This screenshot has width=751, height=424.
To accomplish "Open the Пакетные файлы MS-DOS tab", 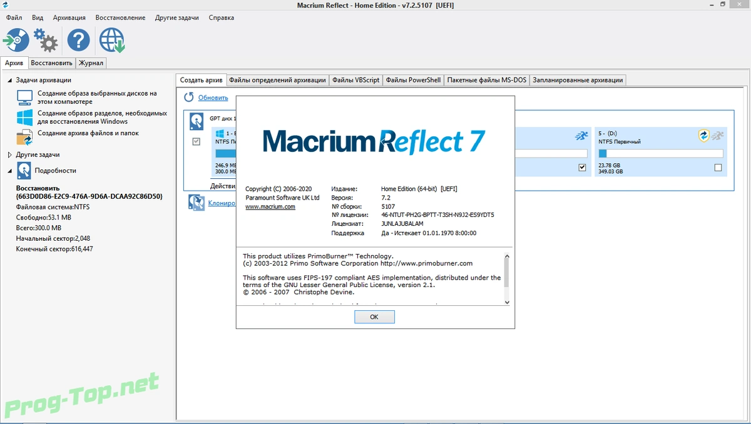I will 487,80.
